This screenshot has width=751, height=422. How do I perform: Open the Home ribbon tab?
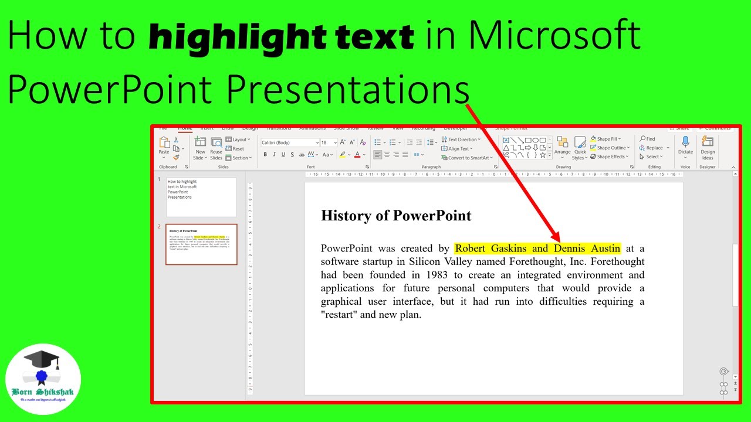(x=185, y=128)
